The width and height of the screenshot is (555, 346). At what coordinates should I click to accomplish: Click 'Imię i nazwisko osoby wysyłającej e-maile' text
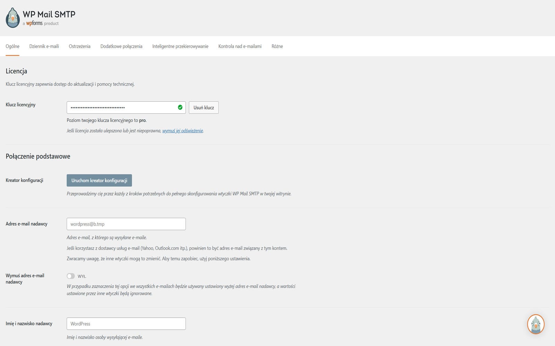click(x=105, y=337)
